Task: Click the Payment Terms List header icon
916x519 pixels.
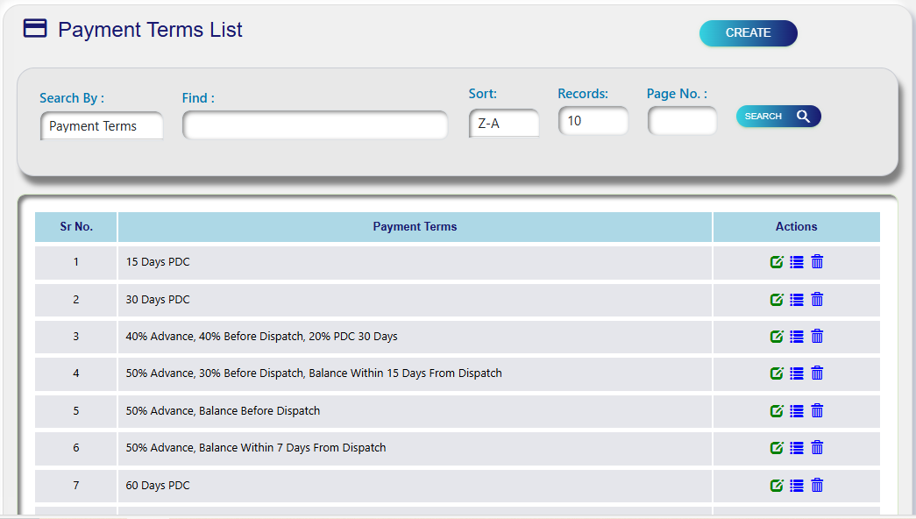Action: click(33, 29)
